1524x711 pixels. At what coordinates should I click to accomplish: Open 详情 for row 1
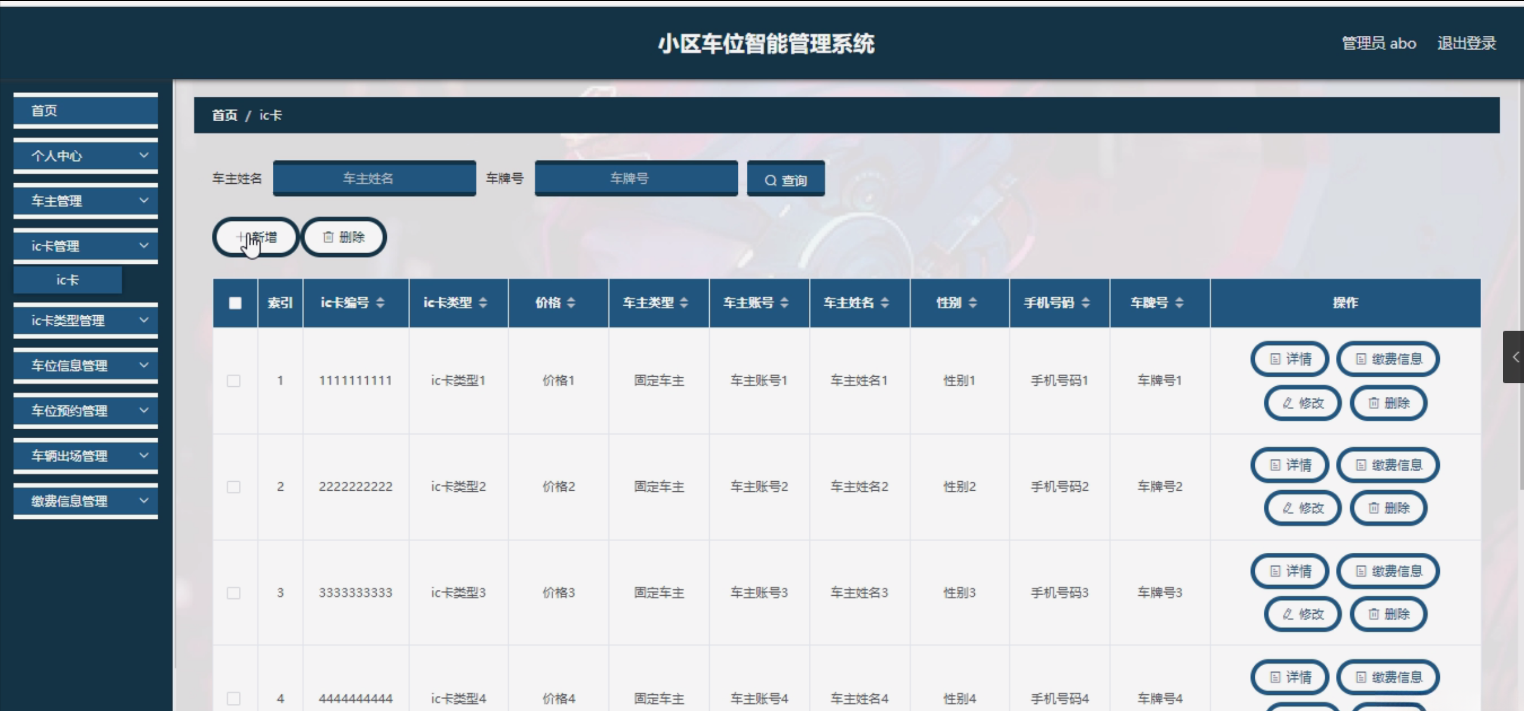pos(1289,359)
